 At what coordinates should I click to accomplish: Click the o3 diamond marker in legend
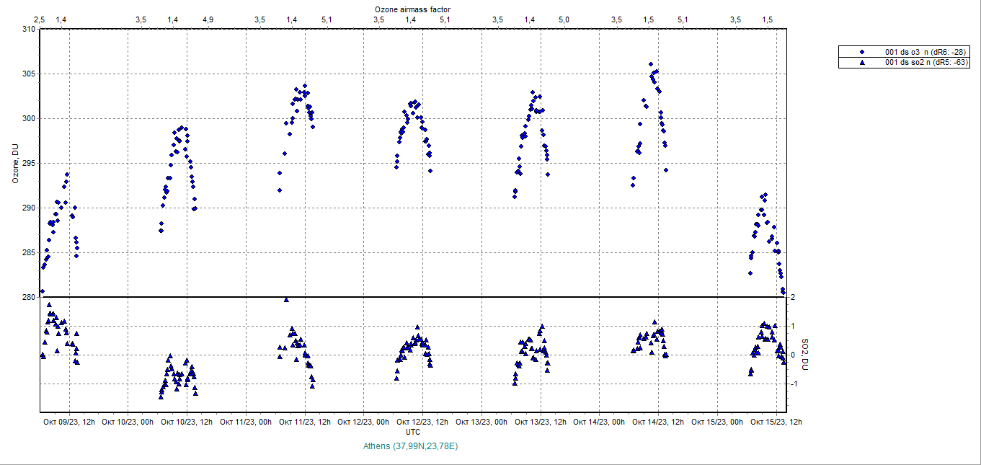click(863, 52)
